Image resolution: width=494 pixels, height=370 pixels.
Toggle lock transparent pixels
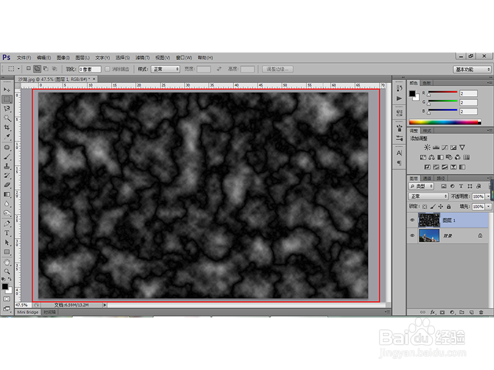pyautogui.click(x=425, y=207)
